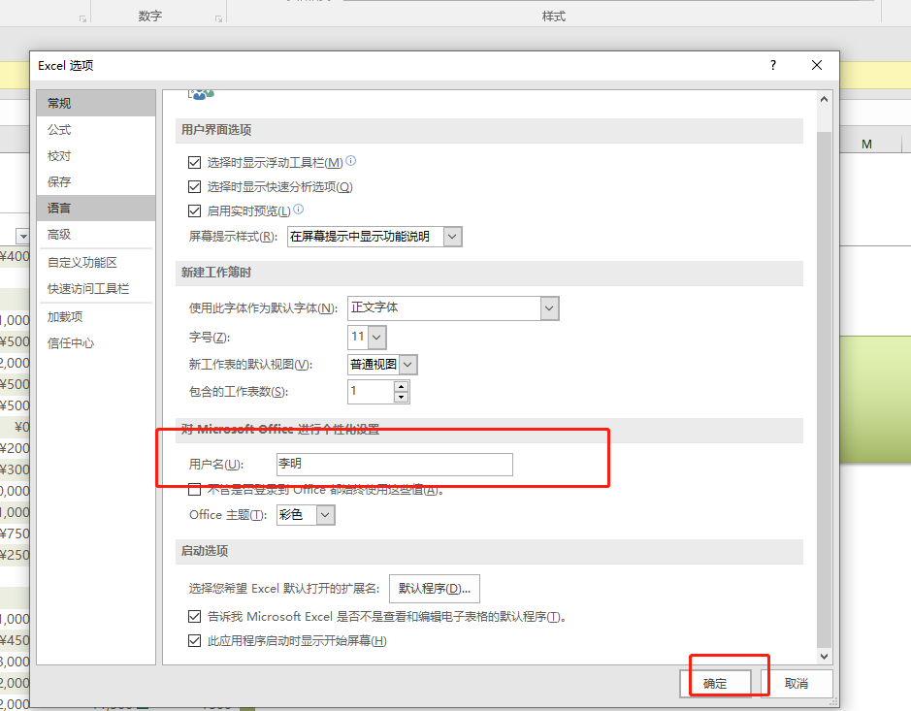The height and width of the screenshot is (711, 911).
Task: Click ¥400 cell in background worksheet
Action: tap(15, 256)
